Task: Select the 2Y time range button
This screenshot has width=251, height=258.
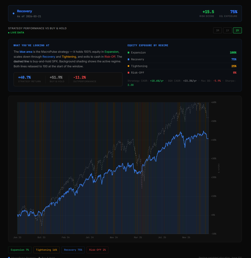Action: pos(237,31)
